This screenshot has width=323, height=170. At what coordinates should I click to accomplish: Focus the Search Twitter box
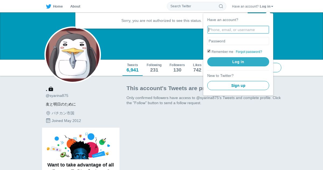tap(194, 6)
